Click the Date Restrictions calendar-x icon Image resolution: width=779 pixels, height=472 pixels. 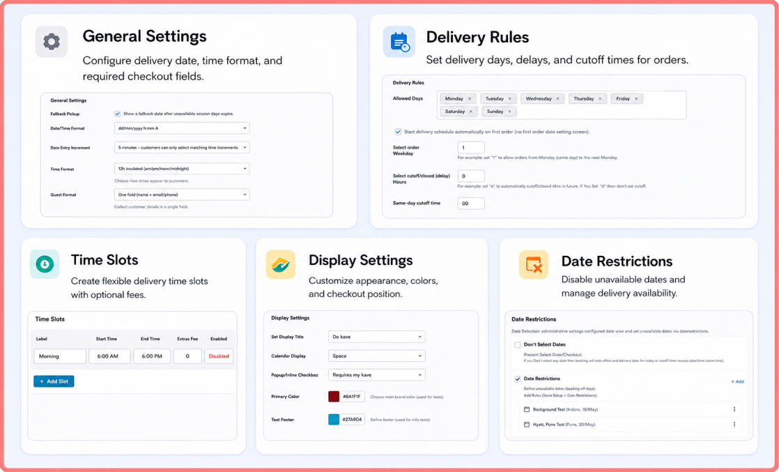534,265
